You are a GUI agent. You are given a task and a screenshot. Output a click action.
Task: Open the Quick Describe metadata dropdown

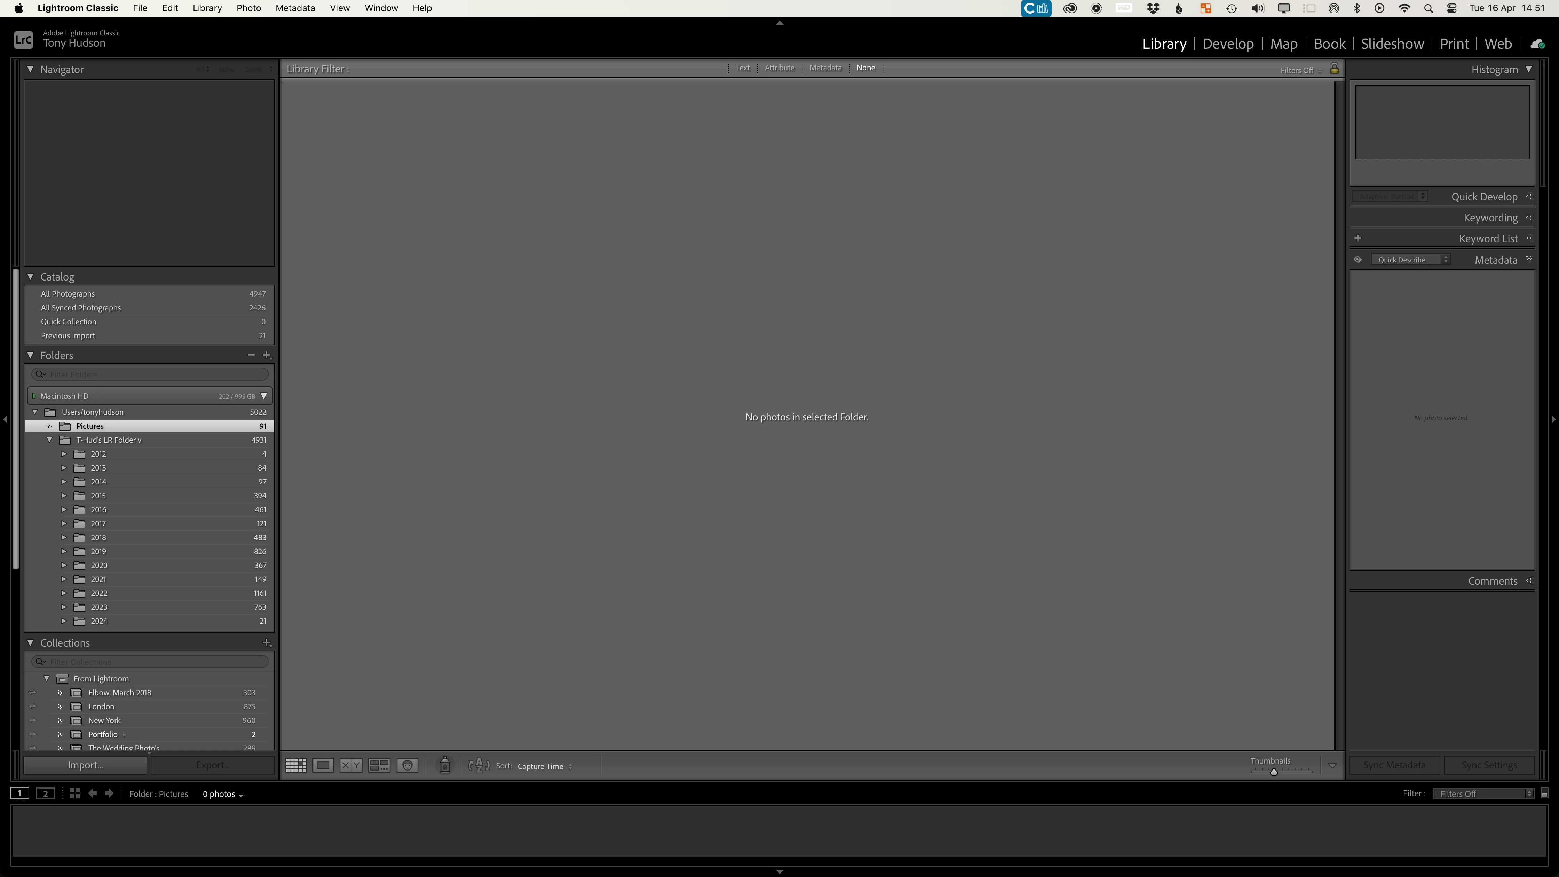pos(1410,260)
